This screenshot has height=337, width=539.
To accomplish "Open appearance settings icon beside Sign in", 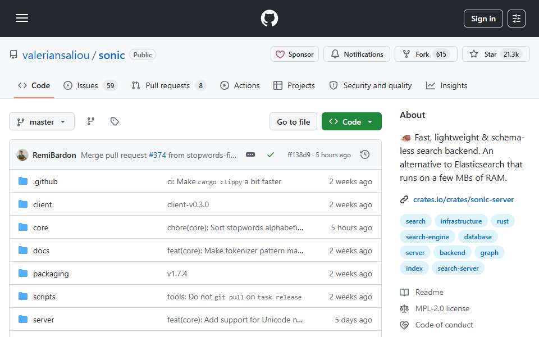I will pyautogui.click(x=517, y=19).
